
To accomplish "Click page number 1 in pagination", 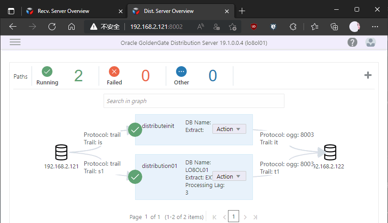I will 234,217.
